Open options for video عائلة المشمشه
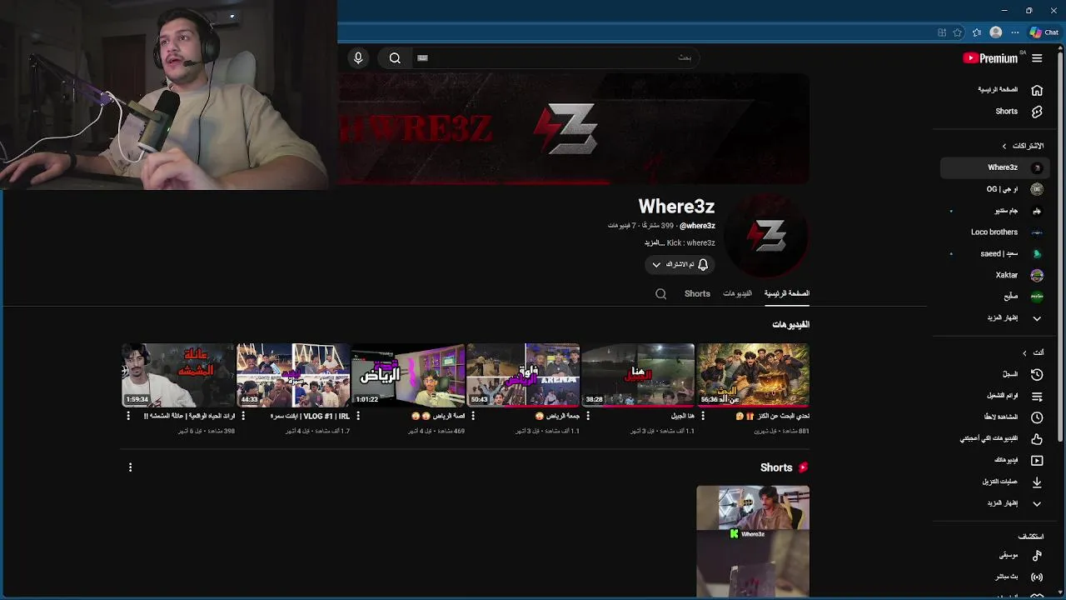Screen dimensions: 1066x600 coord(128,416)
